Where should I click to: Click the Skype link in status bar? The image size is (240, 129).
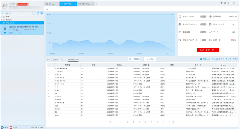coord(6,128)
